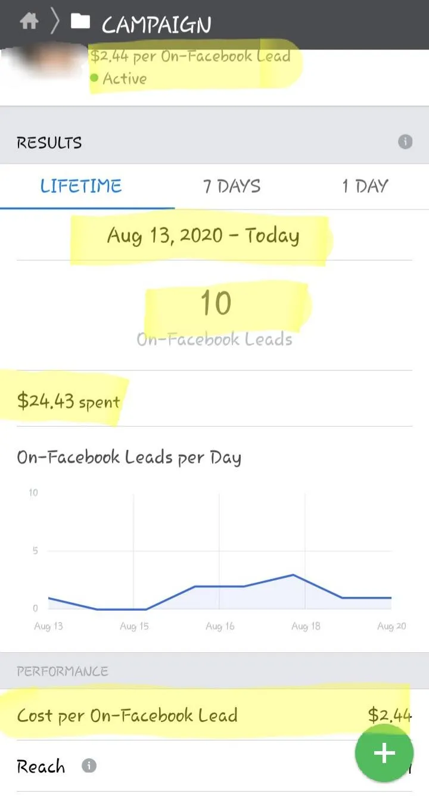Switch to the 7 Days tab
This screenshot has height=797, width=429.
pyautogui.click(x=232, y=186)
